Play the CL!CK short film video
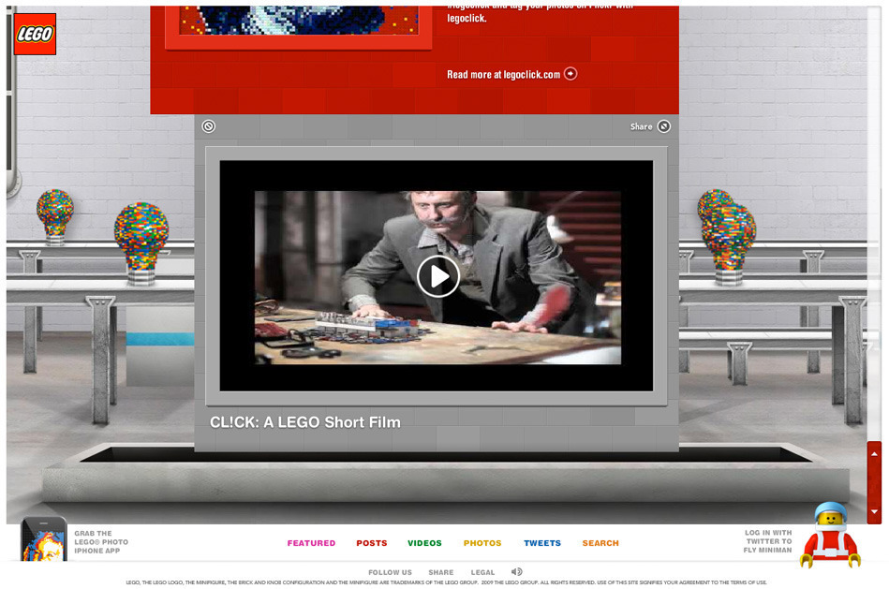Viewport: 889px width, 589px height. [x=437, y=276]
